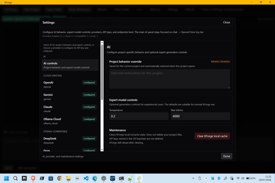275x183 pixels.
Task: Click the 'Settings' dialog title
Action: 48,22
